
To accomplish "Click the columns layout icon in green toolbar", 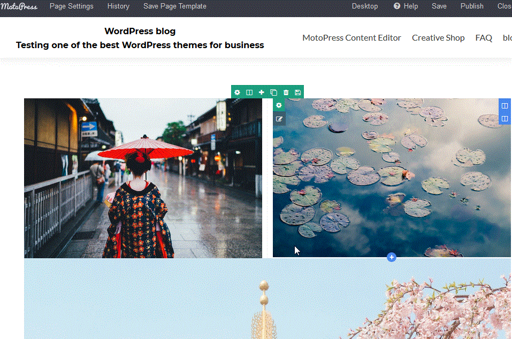I will click(249, 93).
